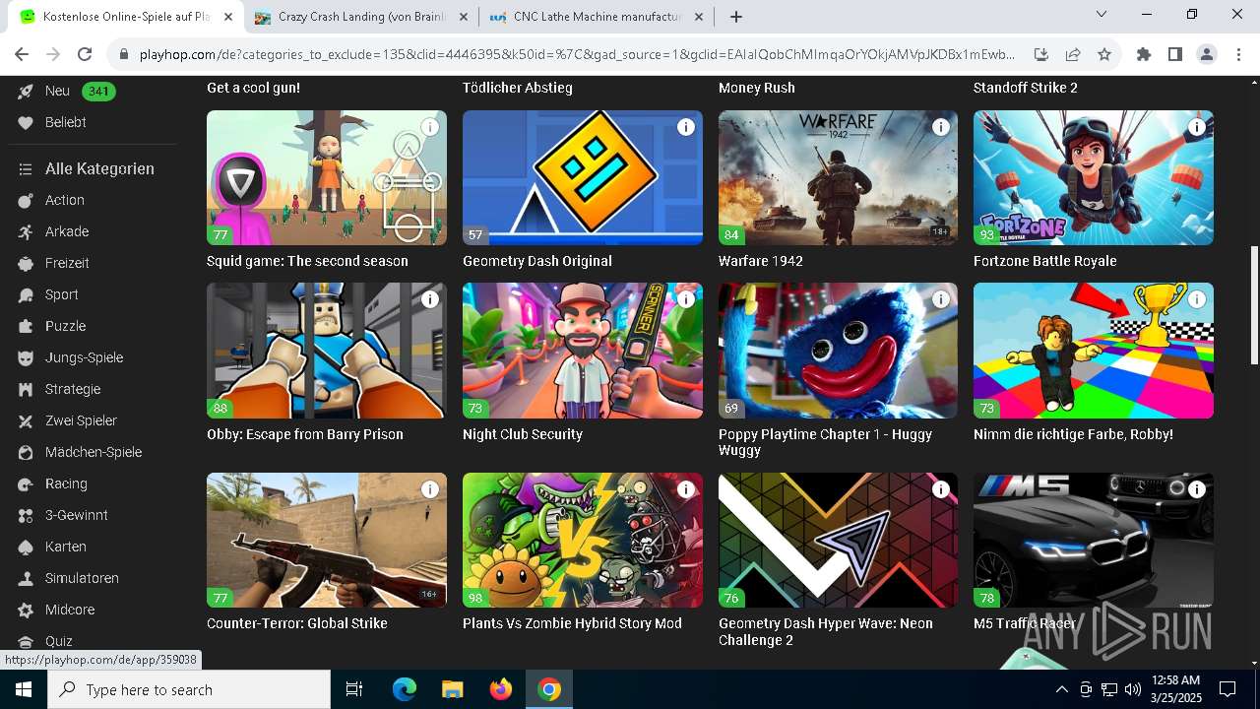Reload the playhop page
Screen dimensions: 1260x709
coord(85,54)
